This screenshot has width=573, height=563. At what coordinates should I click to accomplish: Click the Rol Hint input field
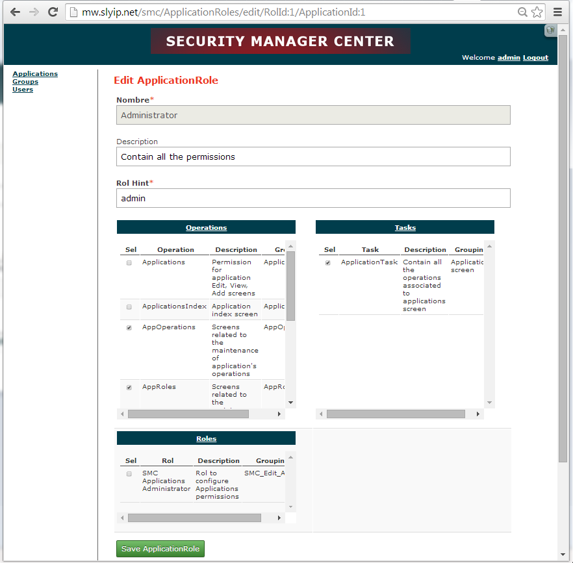tap(313, 198)
